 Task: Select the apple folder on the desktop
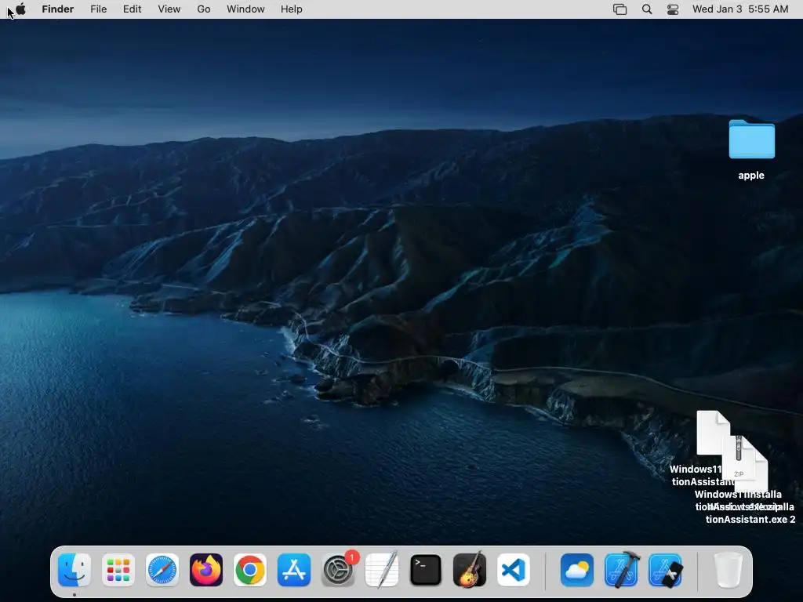[x=751, y=140]
